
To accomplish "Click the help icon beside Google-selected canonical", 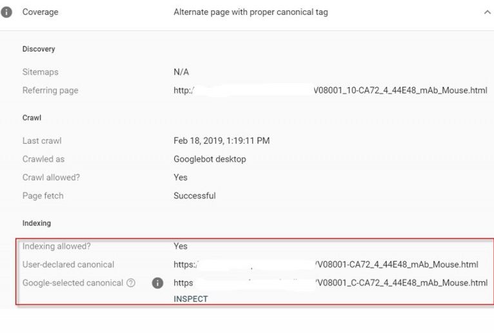I will 131,283.
